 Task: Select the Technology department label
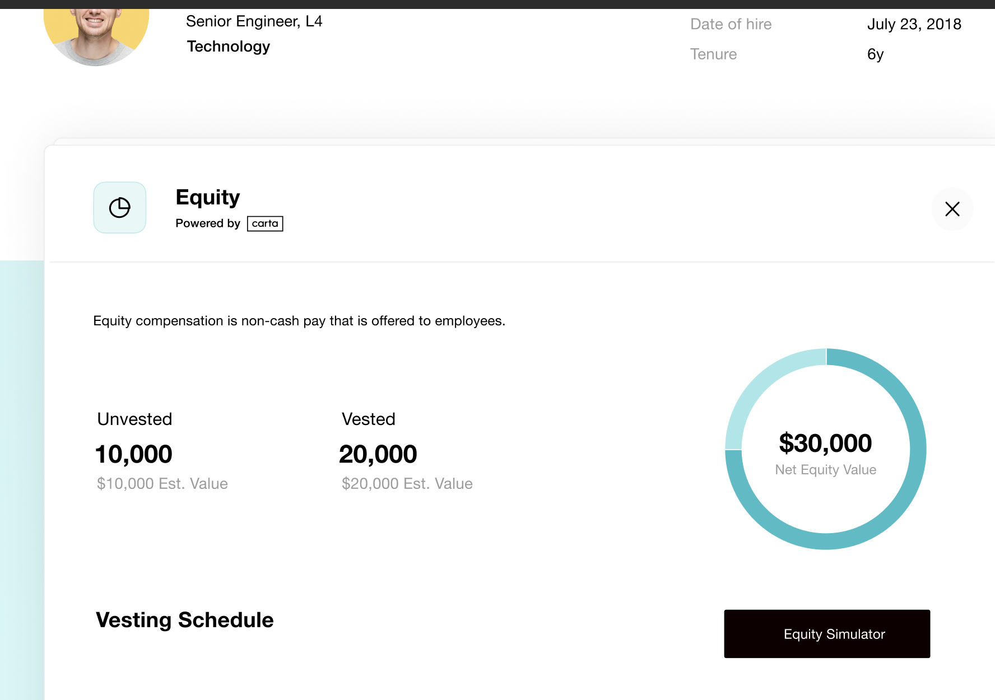tap(228, 46)
